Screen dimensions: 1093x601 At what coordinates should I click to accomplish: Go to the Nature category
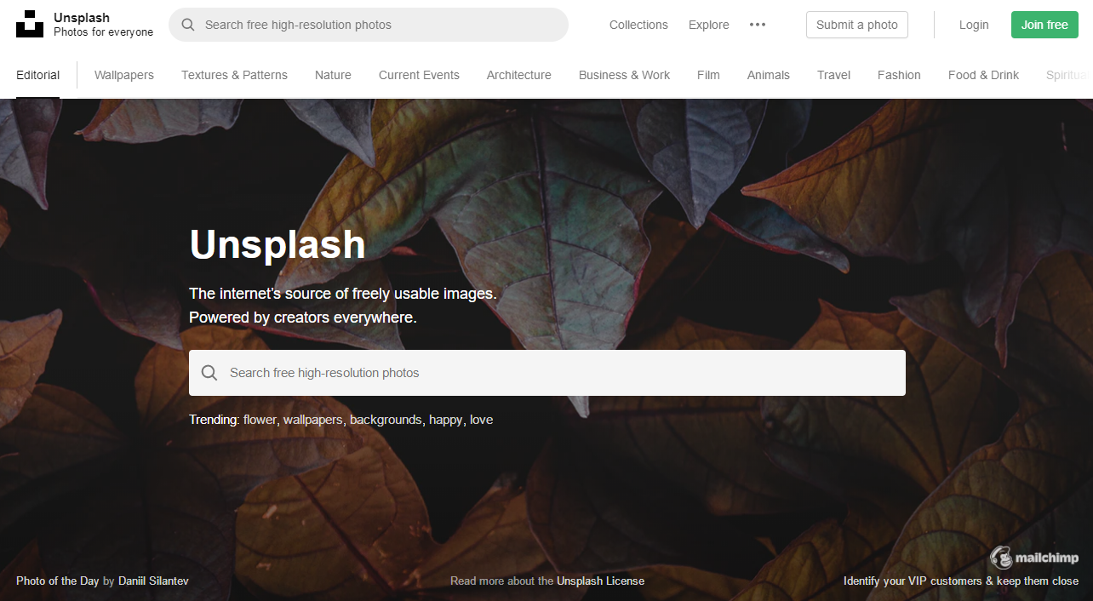pyautogui.click(x=333, y=75)
